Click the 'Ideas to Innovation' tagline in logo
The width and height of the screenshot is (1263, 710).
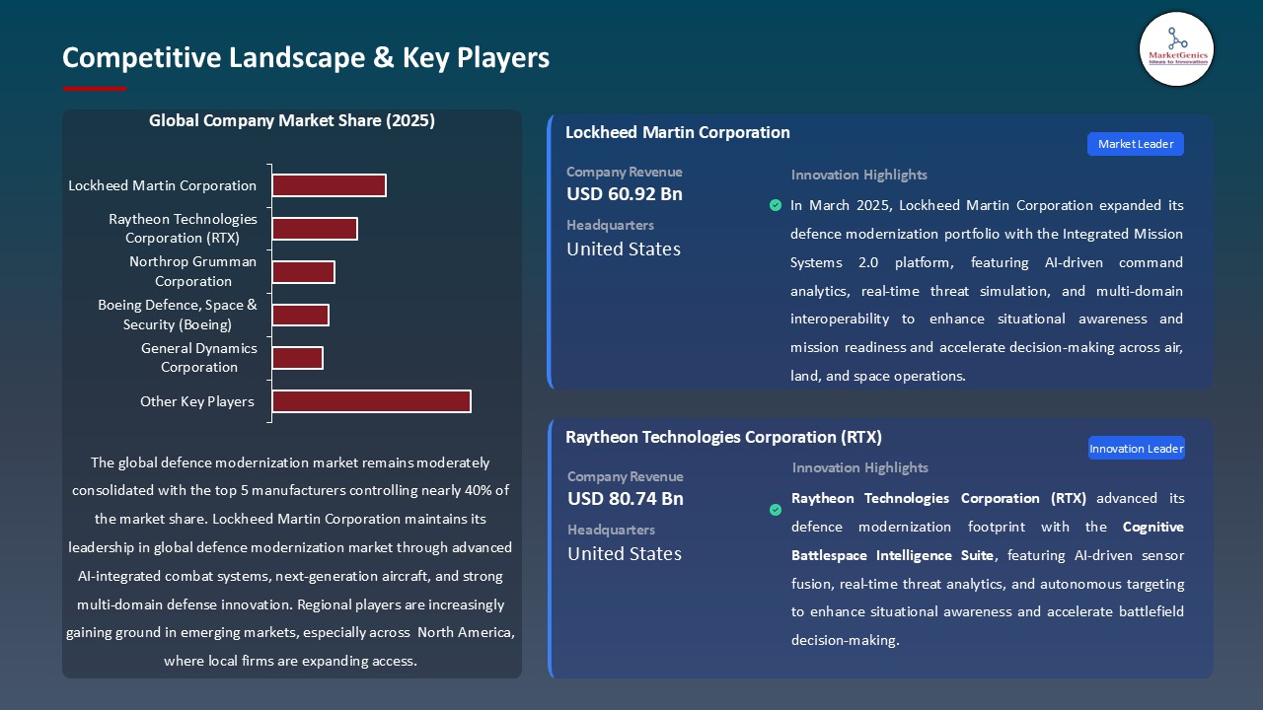1176,62
